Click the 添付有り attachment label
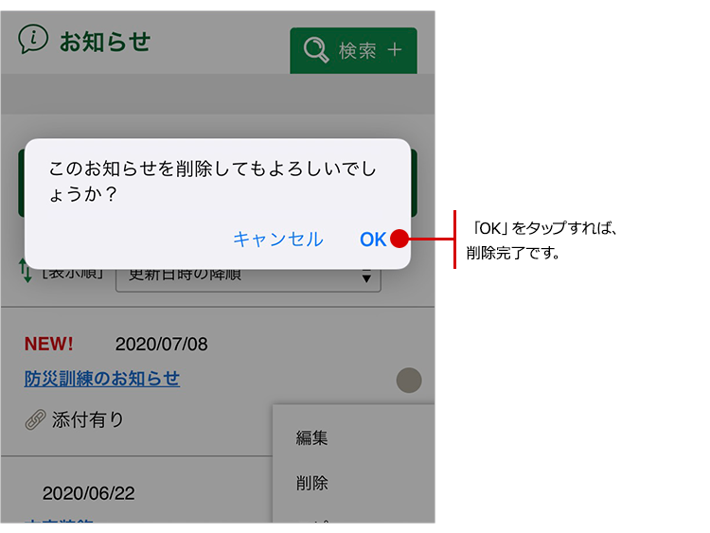The image size is (710, 533). [88, 419]
